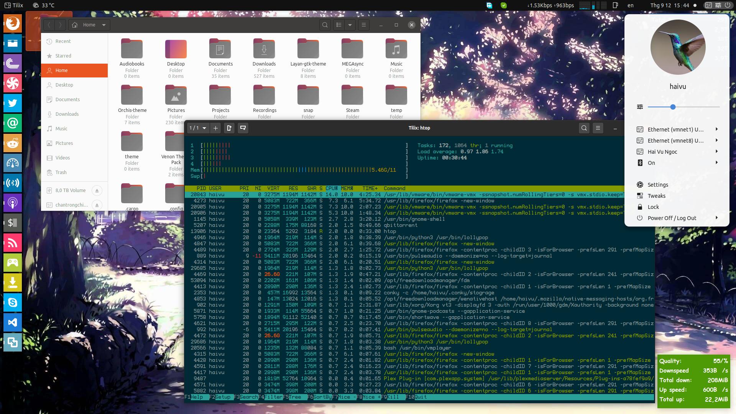Expand the Hai Vu Ngoc network submenu
The height and width of the screenshot is (414, 736).
pyautogui.click(x=716, y=151)
